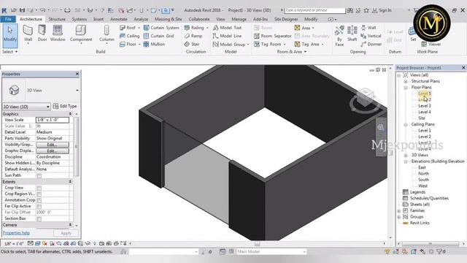The width and height of the screenshot is (467, 263).
Task: Open the Properties help link
Action: (x=16, y=233)
